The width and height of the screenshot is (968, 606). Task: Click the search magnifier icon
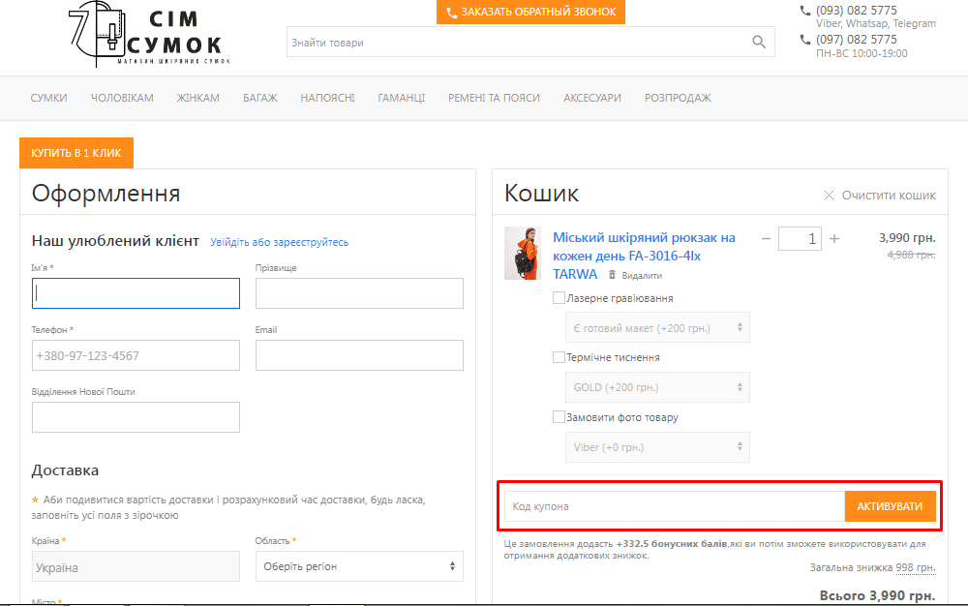point(759,42)
